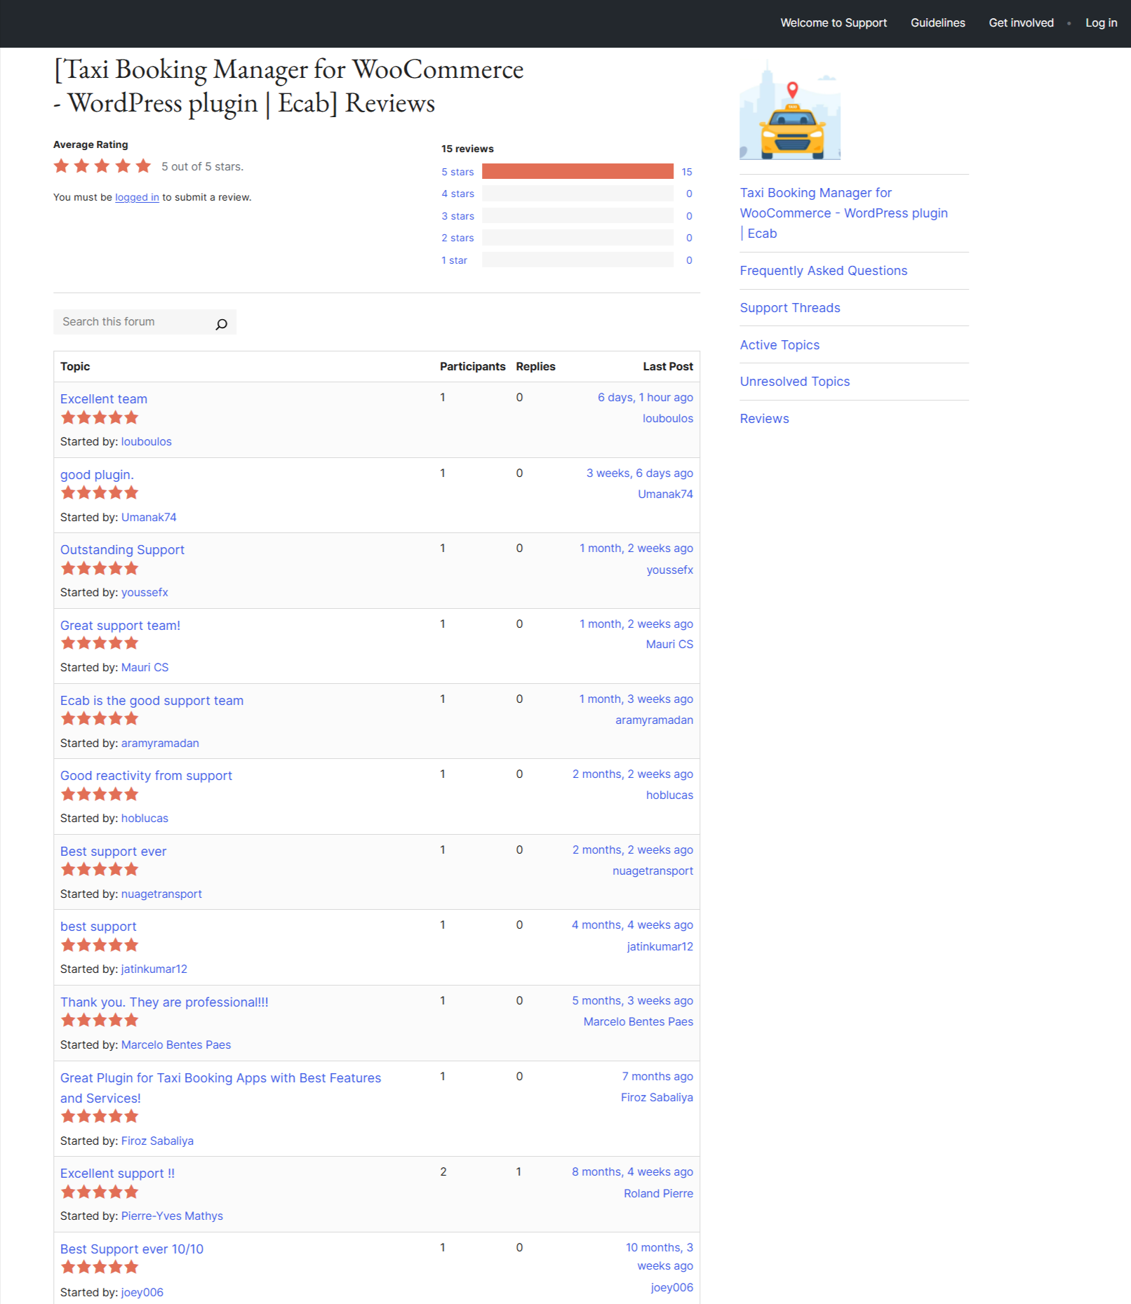Viewport: 1131px width, 1304px height.
Task: Open Active Topics sidebar link
Action: [x=779, y=345]
